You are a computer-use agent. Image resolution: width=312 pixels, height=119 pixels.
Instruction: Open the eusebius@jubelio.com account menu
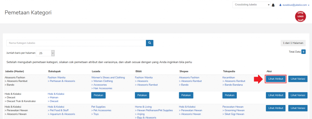click(294, 5)
